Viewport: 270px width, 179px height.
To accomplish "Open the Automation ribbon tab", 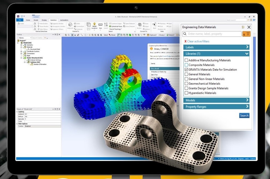I will click(64, 20).
